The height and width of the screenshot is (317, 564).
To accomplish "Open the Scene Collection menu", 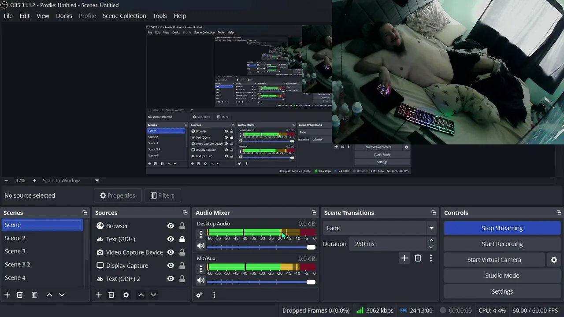I will pos(124,16).
